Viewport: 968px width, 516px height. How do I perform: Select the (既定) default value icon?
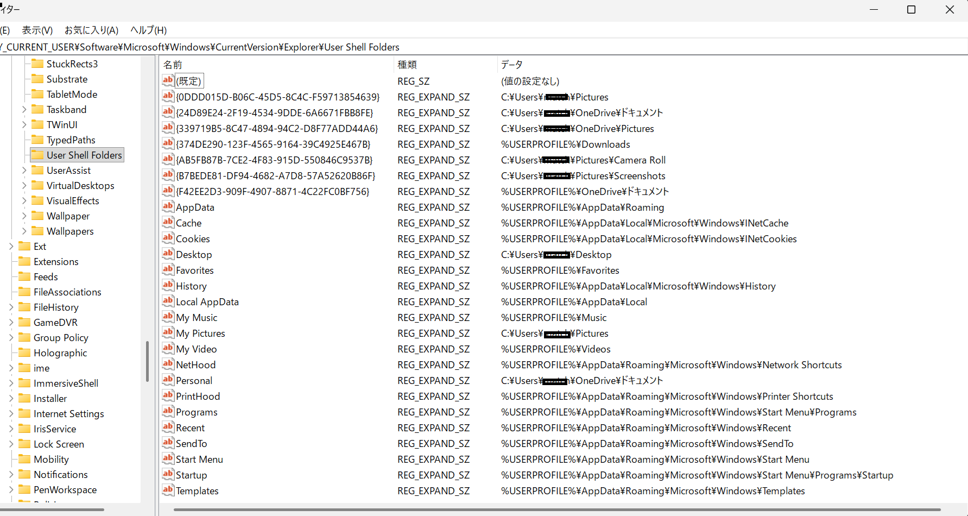(x=168, y=80)
